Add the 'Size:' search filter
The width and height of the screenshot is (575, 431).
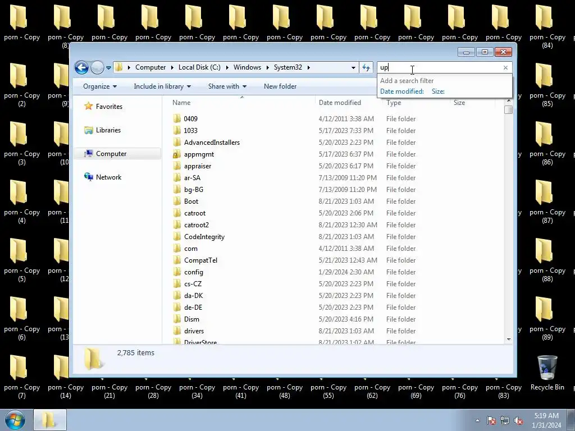(x=438, y=91)
